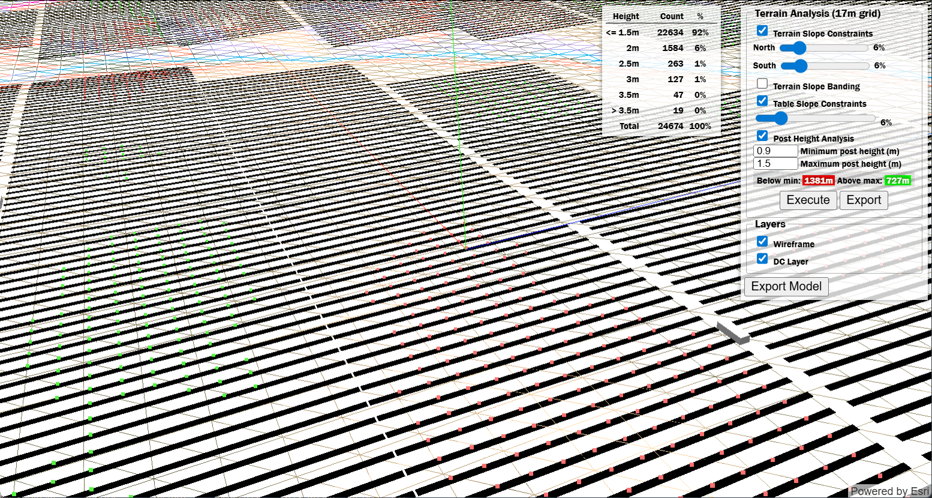
Task: Click the Height column header
Action: pos(626,17)
